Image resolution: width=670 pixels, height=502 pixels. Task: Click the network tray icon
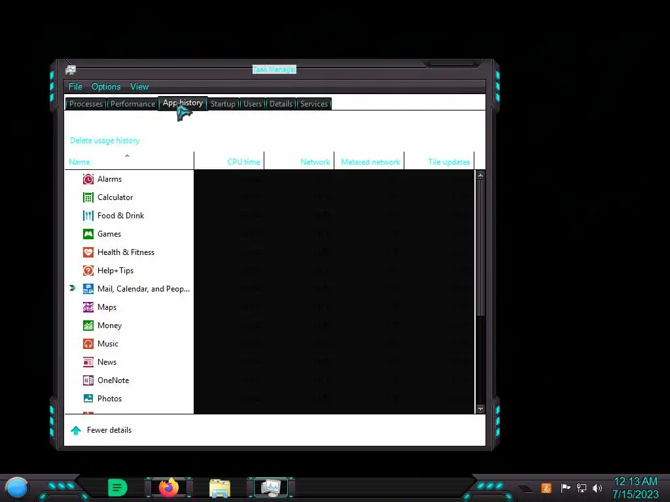[x=582, y=488]
